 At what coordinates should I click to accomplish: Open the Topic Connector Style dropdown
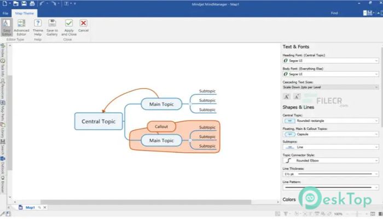330,160
